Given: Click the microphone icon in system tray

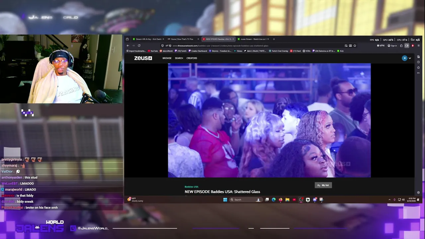Looking at the screenshot, I should click(394, 199).
